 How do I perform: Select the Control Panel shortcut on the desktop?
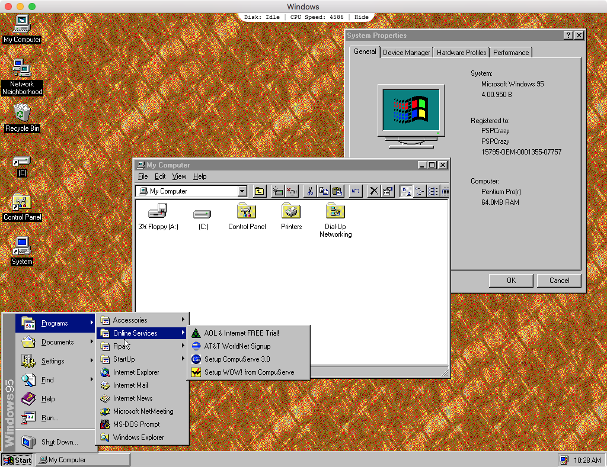[22, 207]
